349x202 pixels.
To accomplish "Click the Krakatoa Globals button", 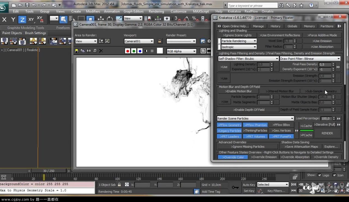I will tap(292, 26).
